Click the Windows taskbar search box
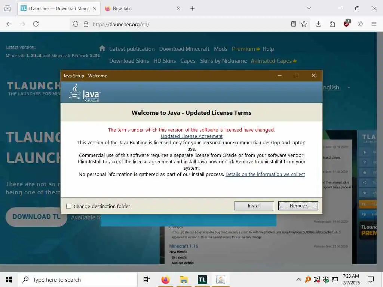This screenshot has width=383, height=287. pyautogui.click(x=78, y=280)
